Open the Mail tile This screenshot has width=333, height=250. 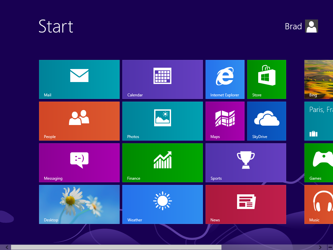click(x=79, y=79)
